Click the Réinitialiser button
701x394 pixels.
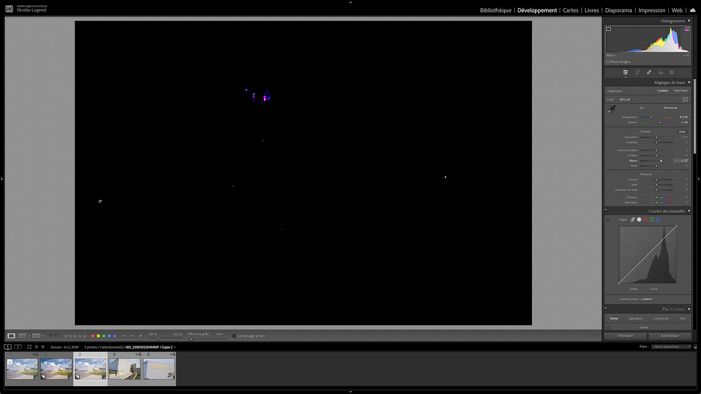pos(670,336)
